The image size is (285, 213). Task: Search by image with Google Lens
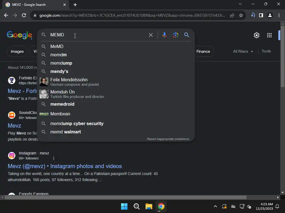[x=175, y=35]
